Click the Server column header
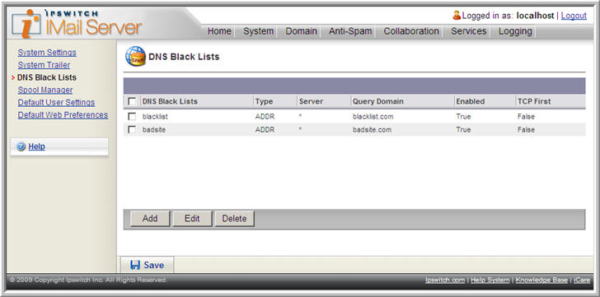The height and width of the screenshot is (297, 600). coord(311,101)
